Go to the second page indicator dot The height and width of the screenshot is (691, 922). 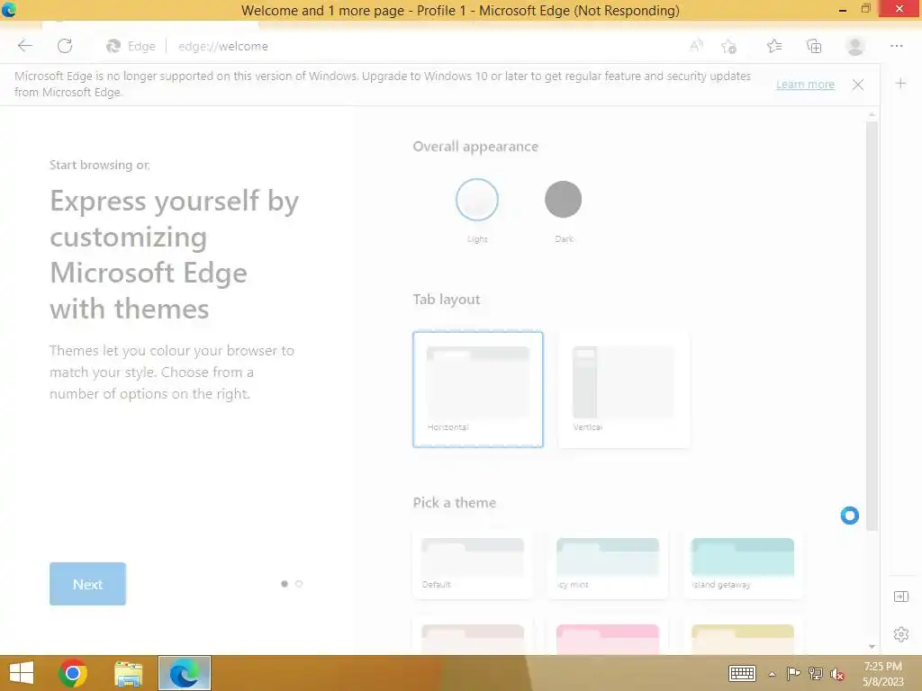(299, 583)
